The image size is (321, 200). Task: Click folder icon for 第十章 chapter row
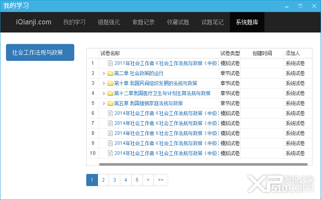tap(110, 83)
